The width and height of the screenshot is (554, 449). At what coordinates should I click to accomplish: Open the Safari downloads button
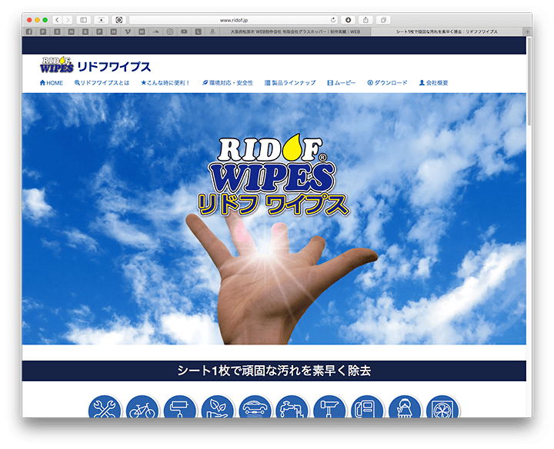tap(348, 20)
